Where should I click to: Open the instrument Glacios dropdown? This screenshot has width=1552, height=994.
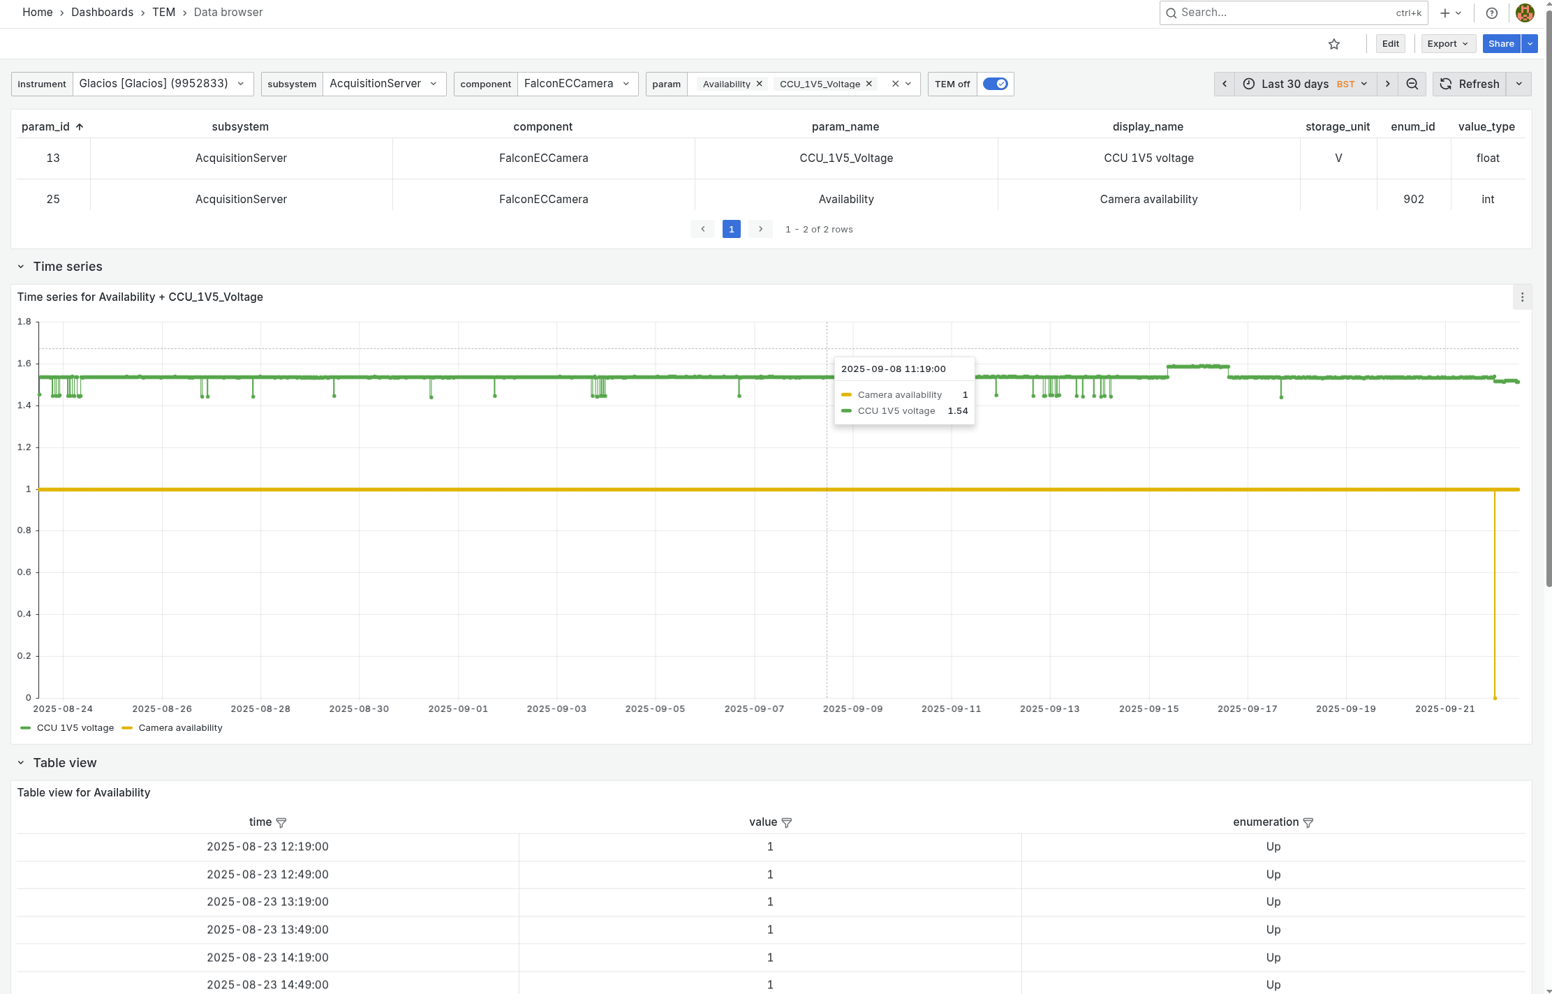162,84
